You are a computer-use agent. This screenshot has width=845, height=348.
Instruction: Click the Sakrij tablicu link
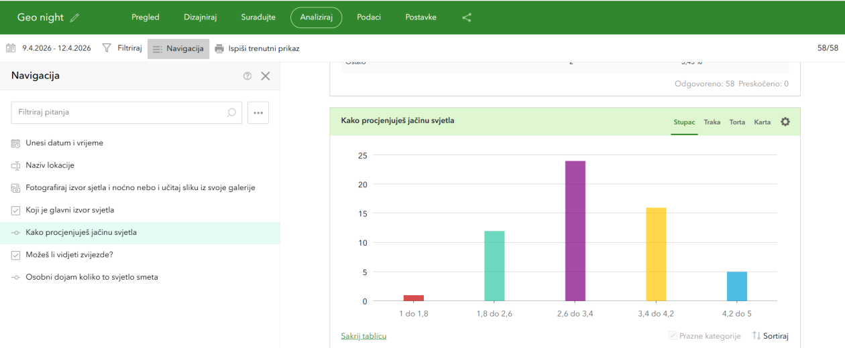click(x=363, y=336)
